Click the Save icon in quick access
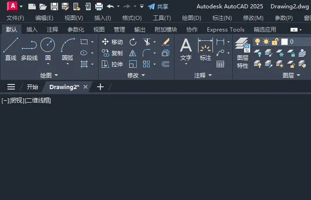The width and height of the screenshot is (311, 200). point(54,6)
